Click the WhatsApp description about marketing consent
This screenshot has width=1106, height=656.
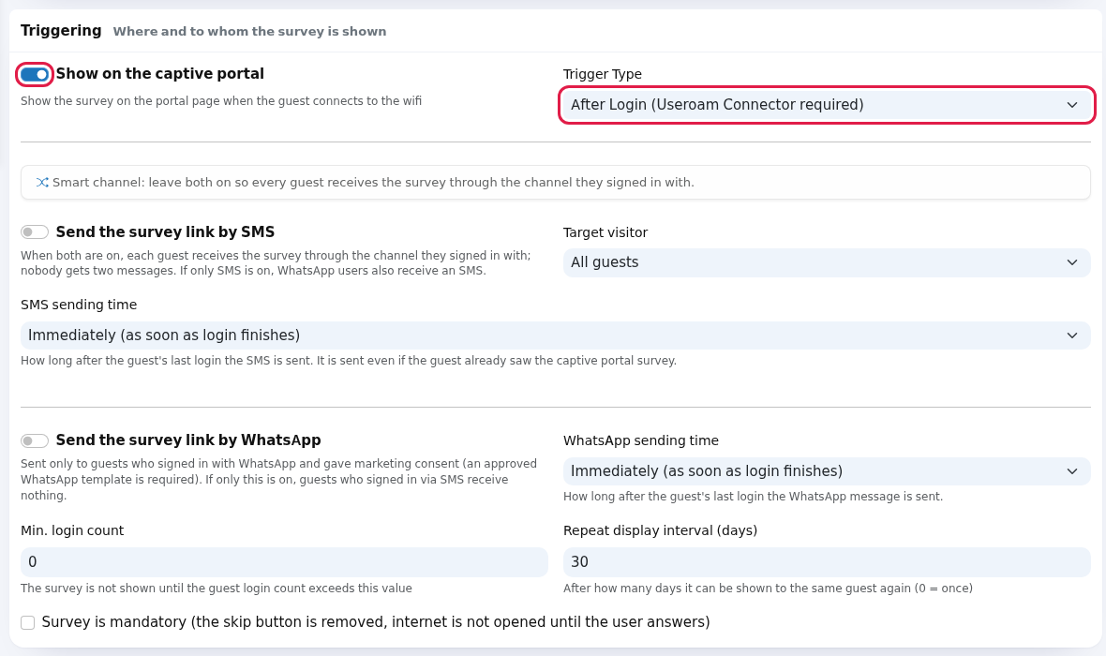pyautogui.click(x=278, y=480)
